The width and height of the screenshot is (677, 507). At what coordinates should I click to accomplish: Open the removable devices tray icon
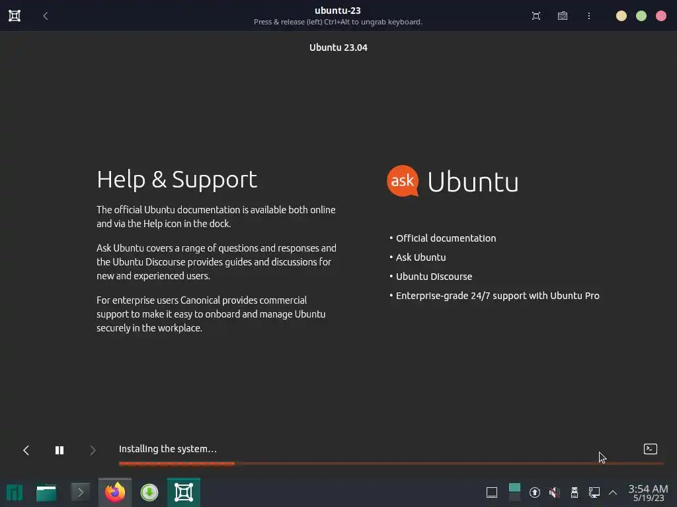pyautogui.click(x=575, y=492)
